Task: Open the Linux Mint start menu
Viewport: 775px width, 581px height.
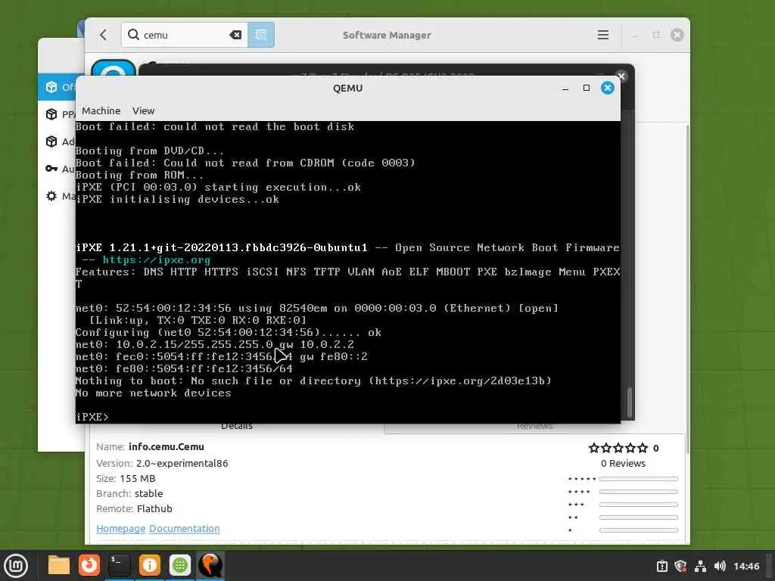Action: click(x=16, y=565)
